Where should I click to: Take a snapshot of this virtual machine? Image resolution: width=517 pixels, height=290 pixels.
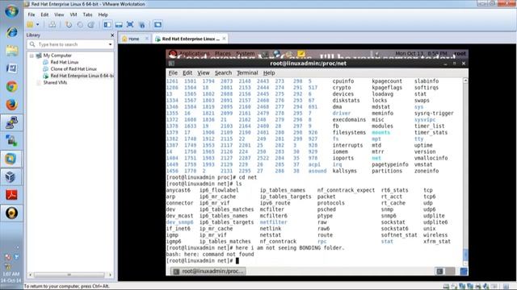coord(69,25)
